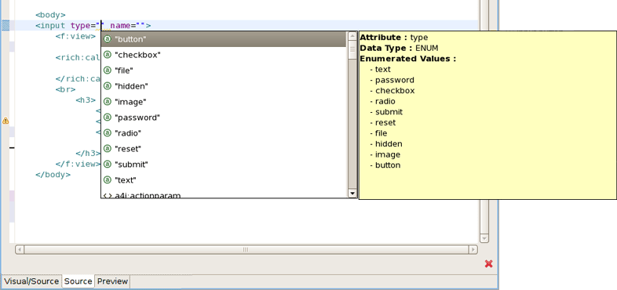Click the editor vertical scrollbar down arrow
Viewport: 617px width, 290px height.
[484, 238]
